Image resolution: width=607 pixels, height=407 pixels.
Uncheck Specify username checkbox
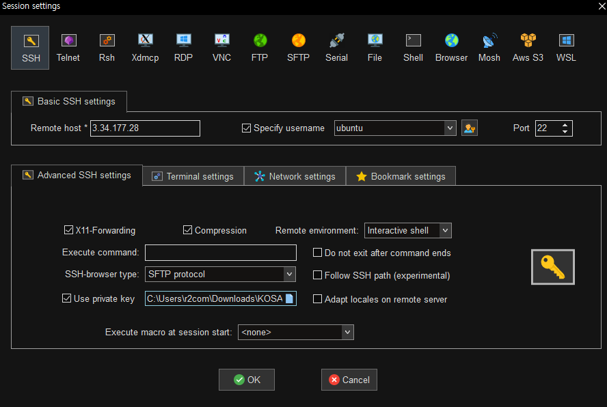tap(246, 128)
